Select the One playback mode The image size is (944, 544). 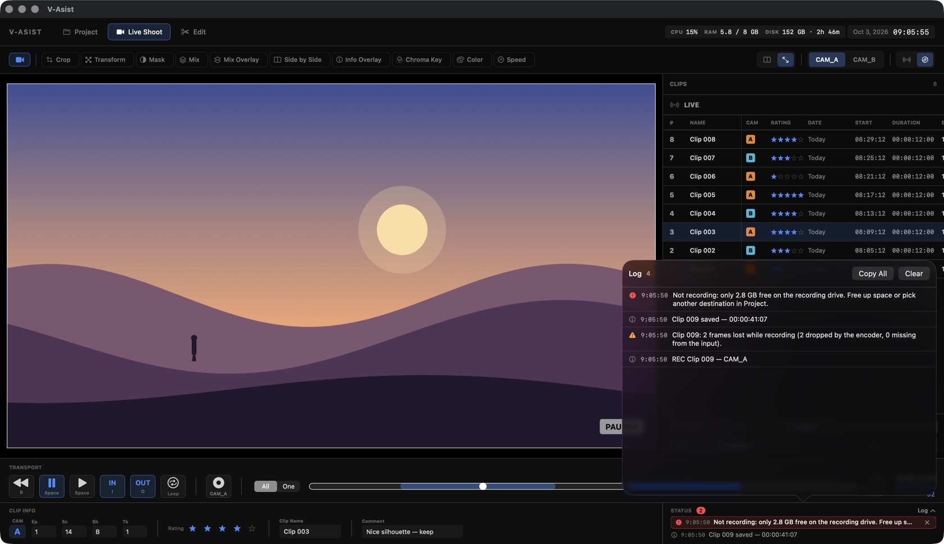coord(288,486)
